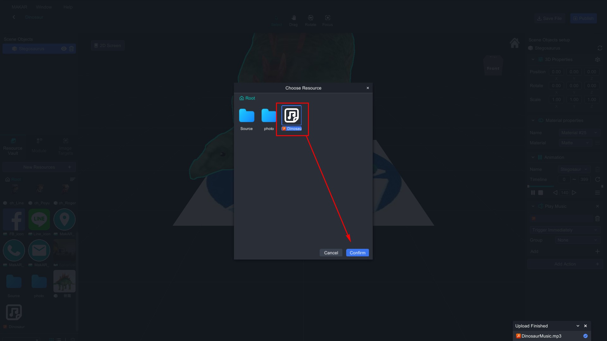Open the Window menu

coord(44,7)
